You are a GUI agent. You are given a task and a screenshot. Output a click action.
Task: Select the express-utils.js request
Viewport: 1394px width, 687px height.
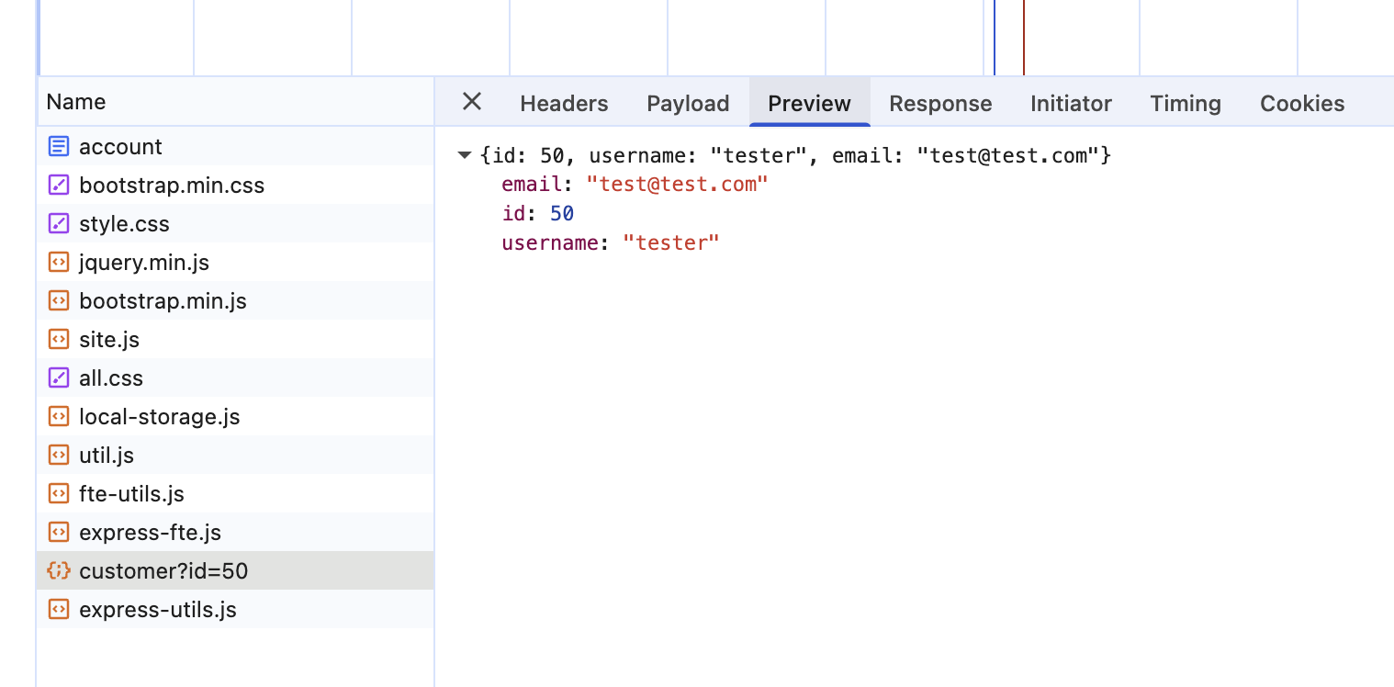tap(235, 609)
